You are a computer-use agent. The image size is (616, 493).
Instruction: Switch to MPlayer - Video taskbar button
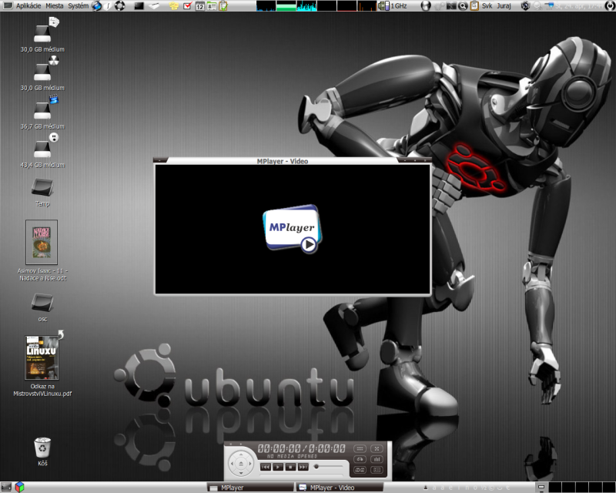340,488
